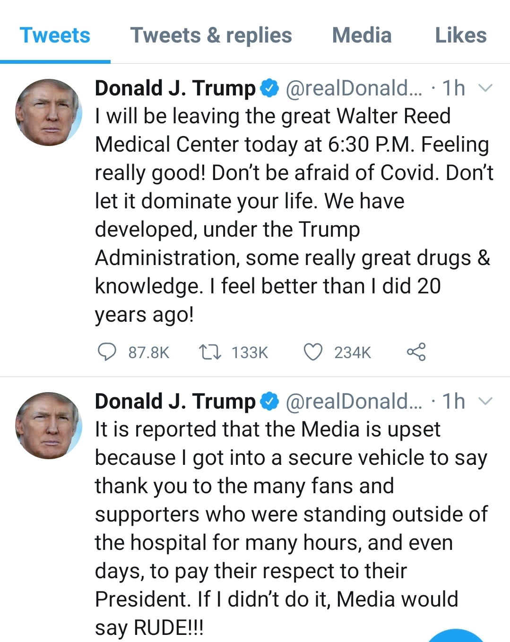The image size is (510, 642).
Task: Expand options chevron on first tweet
Action: tap(485, 88)
